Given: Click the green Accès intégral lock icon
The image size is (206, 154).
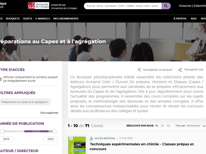Looking at the screenshot, I should [x=92, y=129].
